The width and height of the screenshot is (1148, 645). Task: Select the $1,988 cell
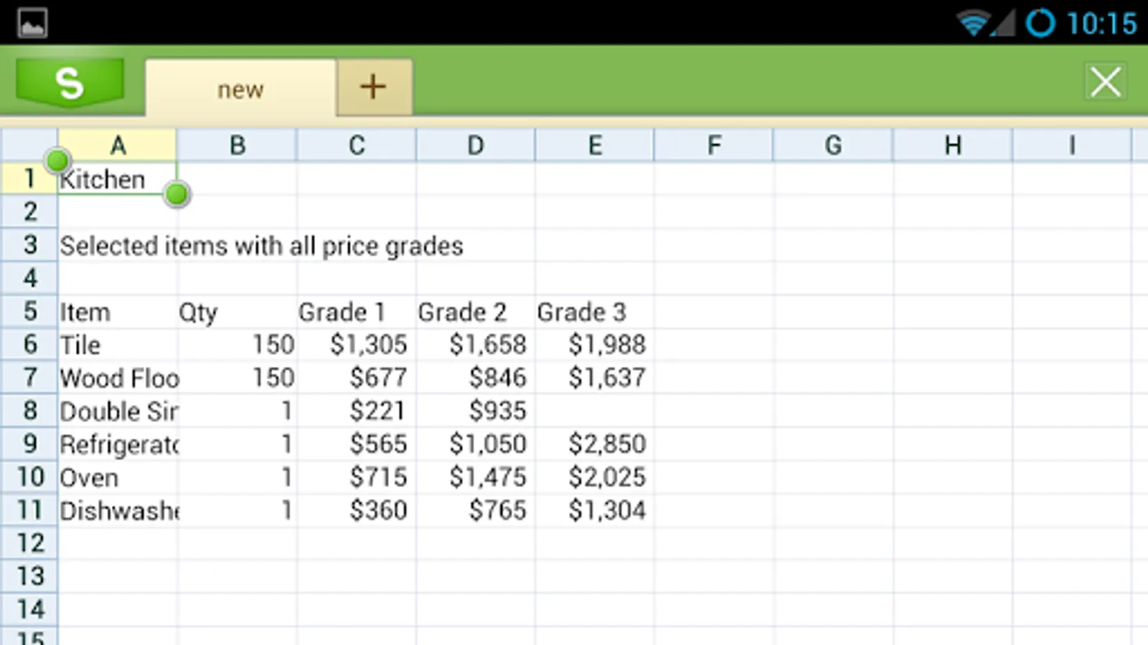coord(595,345)
